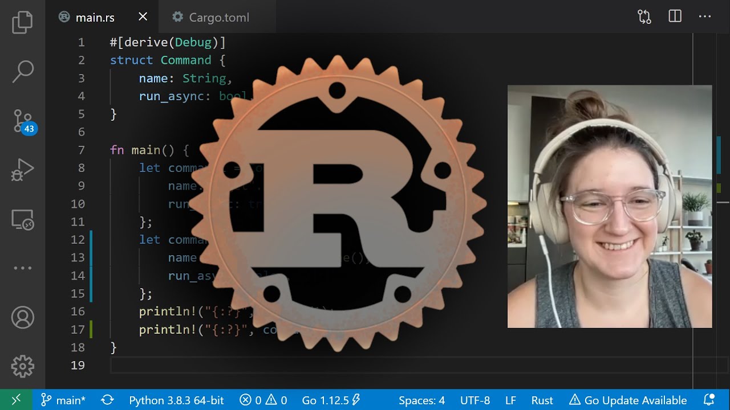Click Go Update Available warning
The image size is (730, 410).
coord(628,400)
